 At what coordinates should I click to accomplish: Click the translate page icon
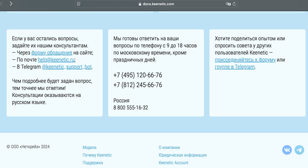point(228,4)
